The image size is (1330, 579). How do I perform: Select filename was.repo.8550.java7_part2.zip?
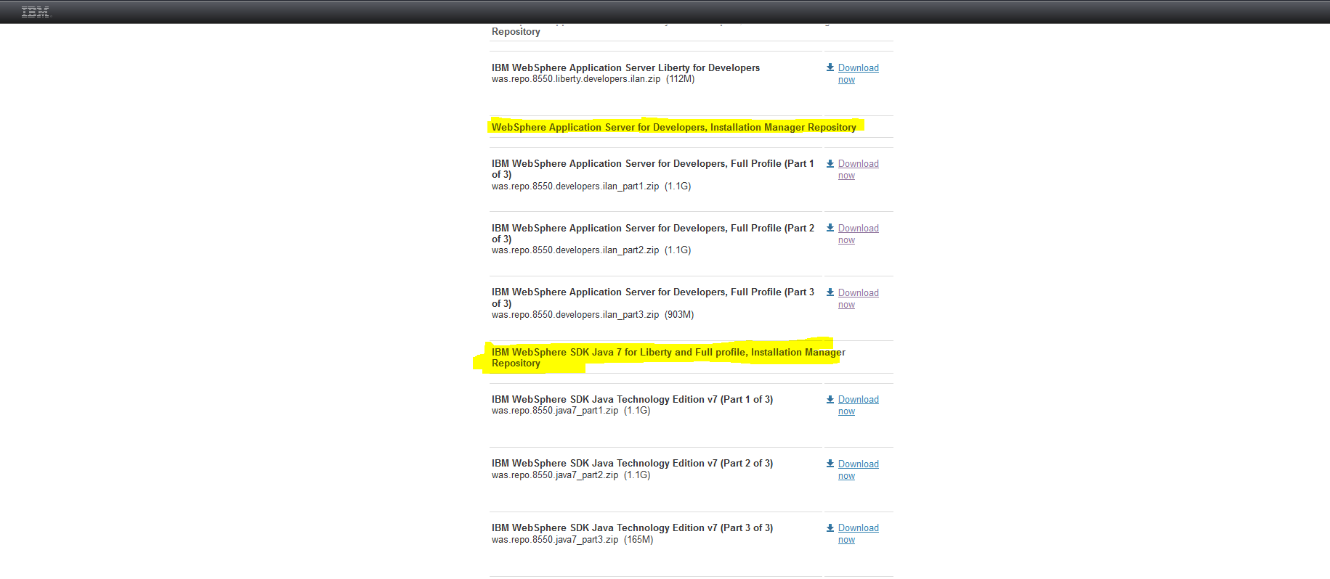pyautogui.click(x=555, y=475)
